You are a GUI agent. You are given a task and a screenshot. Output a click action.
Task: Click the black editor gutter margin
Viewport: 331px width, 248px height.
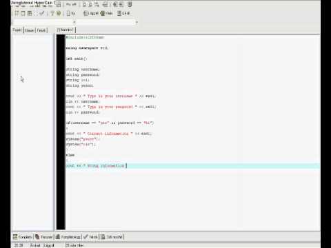coord(61,132)
